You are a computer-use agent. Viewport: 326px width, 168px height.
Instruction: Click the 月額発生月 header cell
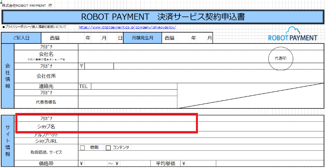point(143,38)
